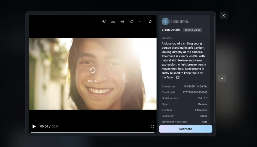The height and width of the screenshot is (147, 257).
Task: Toggle the star favorite icon
Action: 150,22
